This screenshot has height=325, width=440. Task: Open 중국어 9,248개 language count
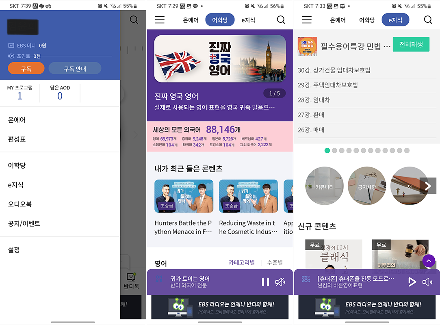194,139
